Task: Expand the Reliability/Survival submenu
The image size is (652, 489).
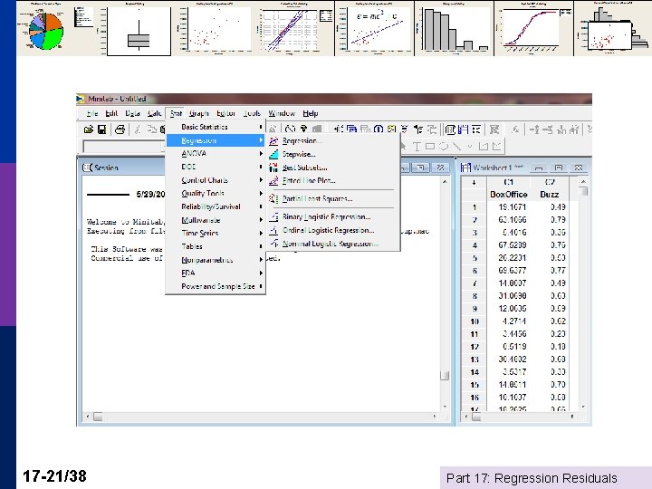Action: point(216,206)
